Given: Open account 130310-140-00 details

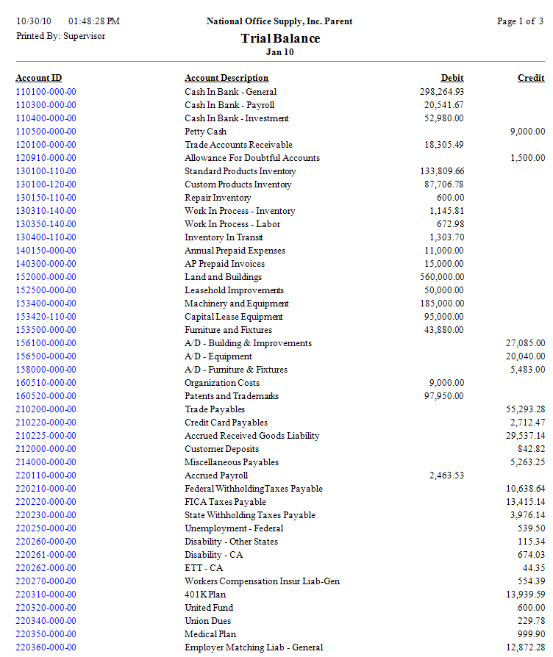Looking at the screenshot, I should 46,211.
